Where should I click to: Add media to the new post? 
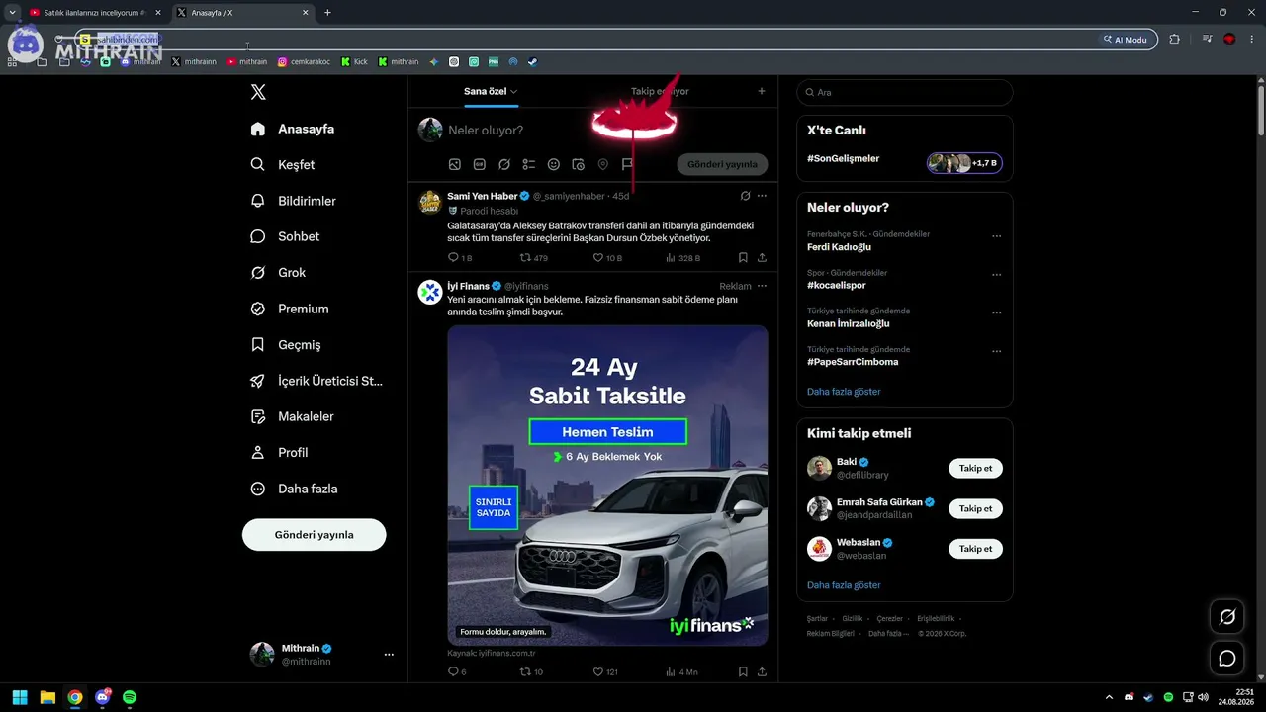click(455, 164)
